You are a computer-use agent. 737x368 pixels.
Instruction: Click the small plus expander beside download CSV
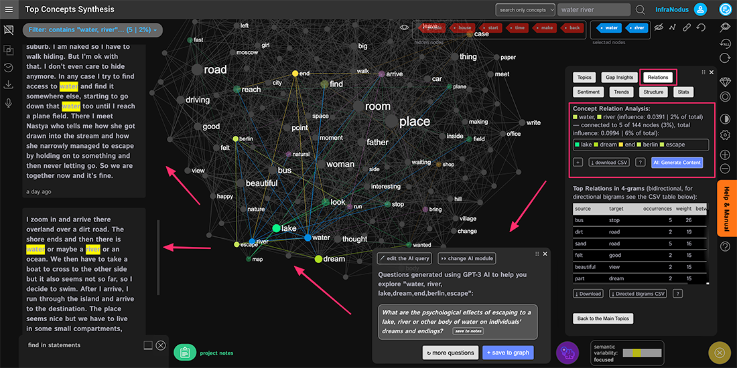coord(578,163)
